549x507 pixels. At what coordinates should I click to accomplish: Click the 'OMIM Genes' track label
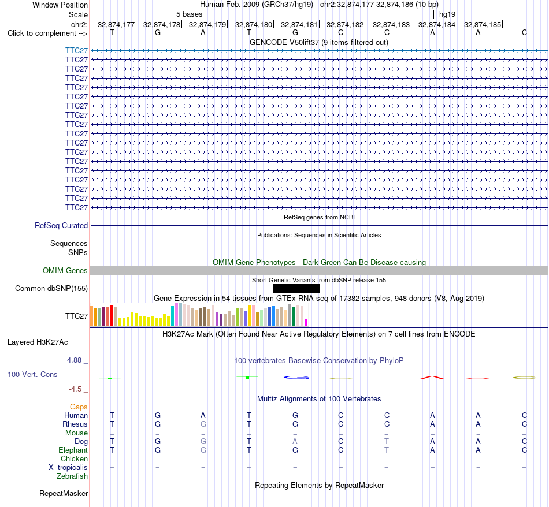click(x=65, y=270)
